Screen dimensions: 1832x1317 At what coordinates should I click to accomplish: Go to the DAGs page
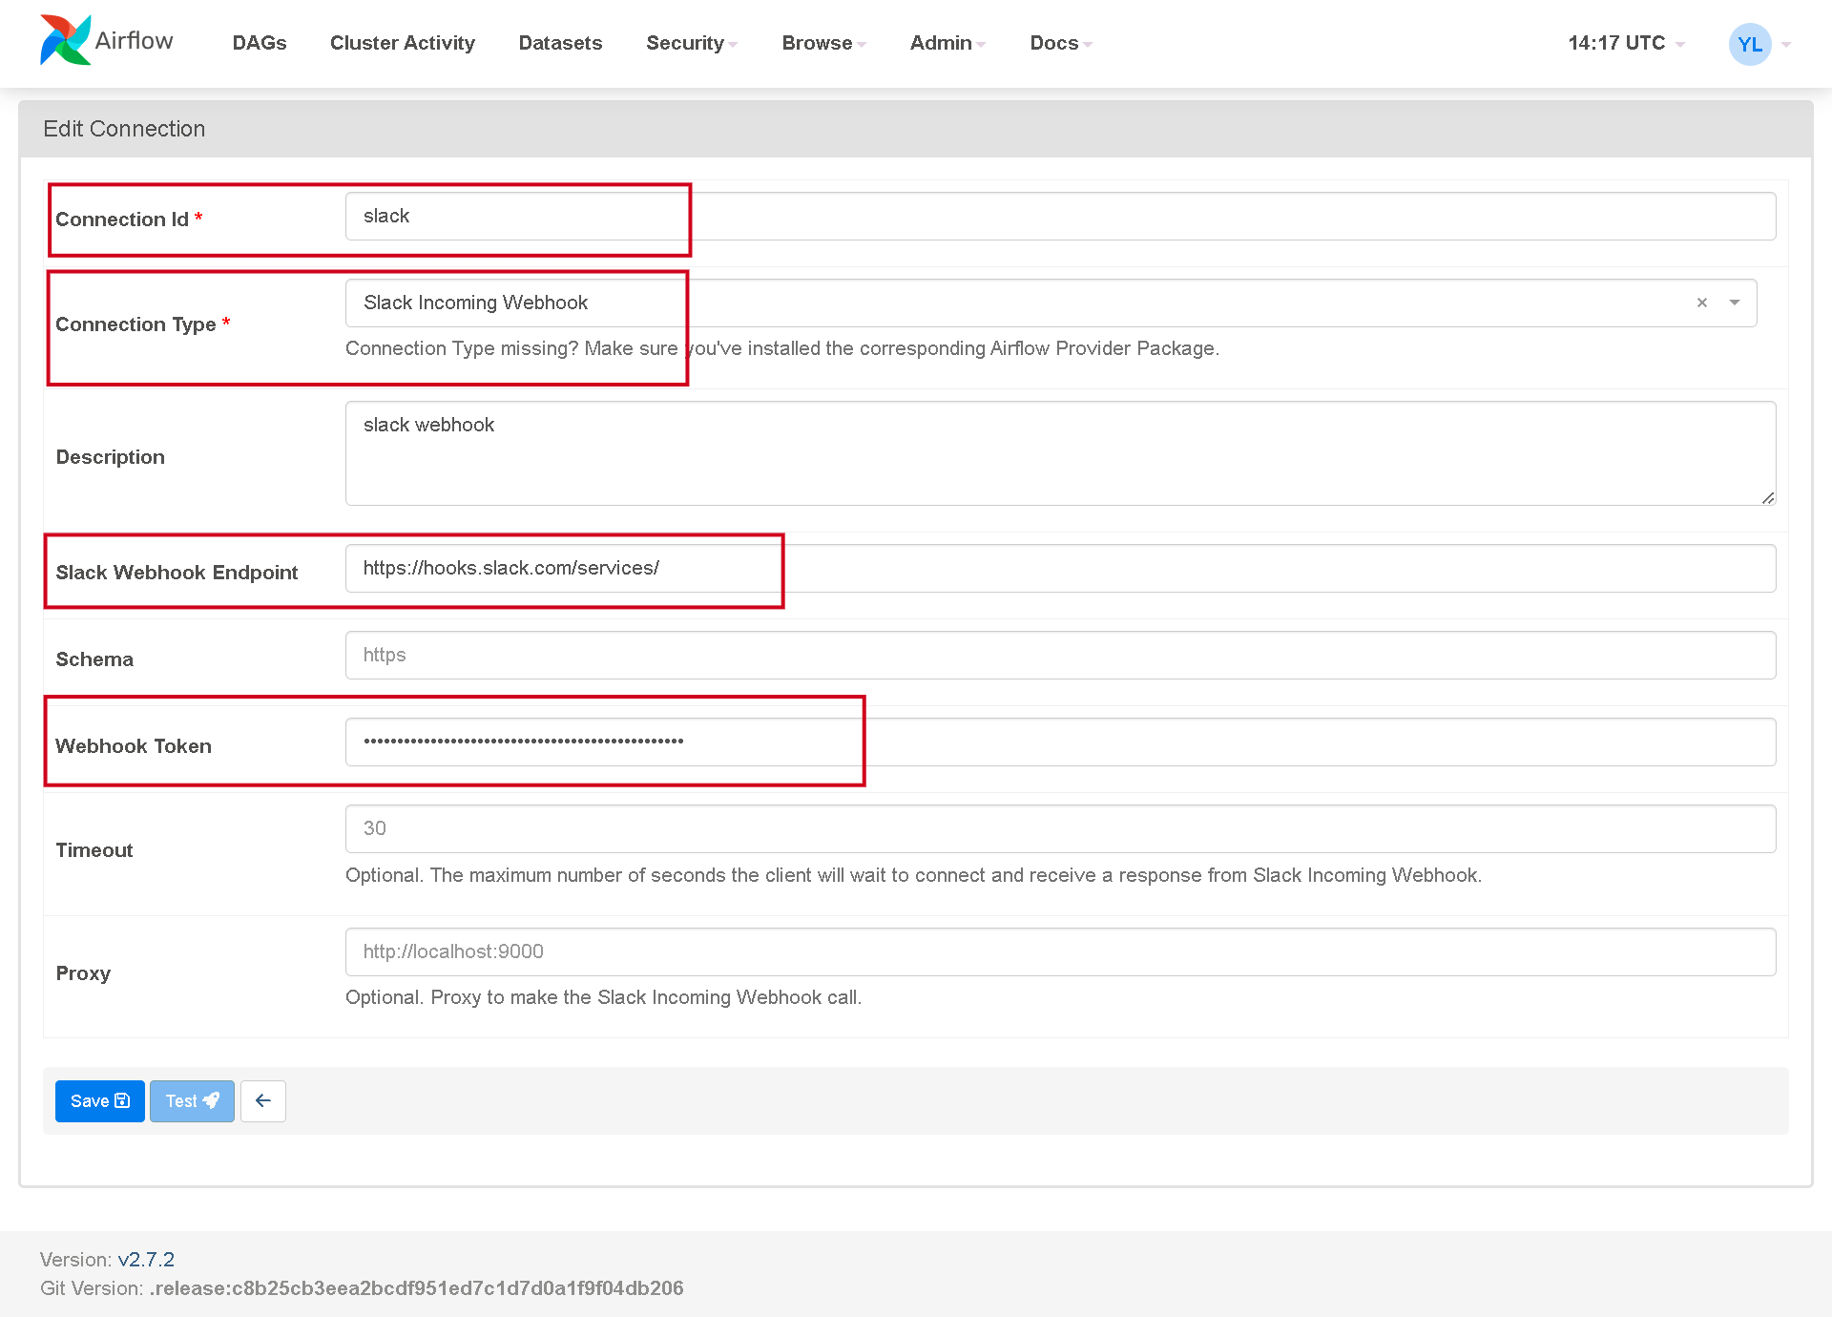[x=260, y=43]
